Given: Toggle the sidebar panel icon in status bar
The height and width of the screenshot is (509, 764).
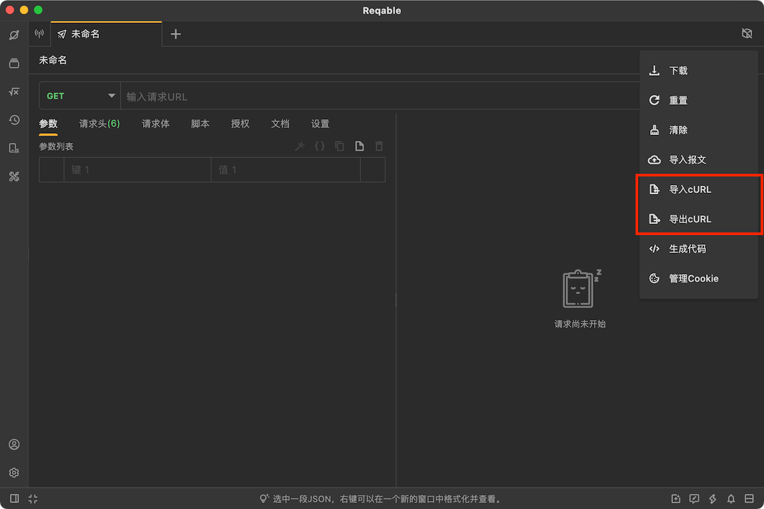Looking at the screenshot, I should coord(14,498).
